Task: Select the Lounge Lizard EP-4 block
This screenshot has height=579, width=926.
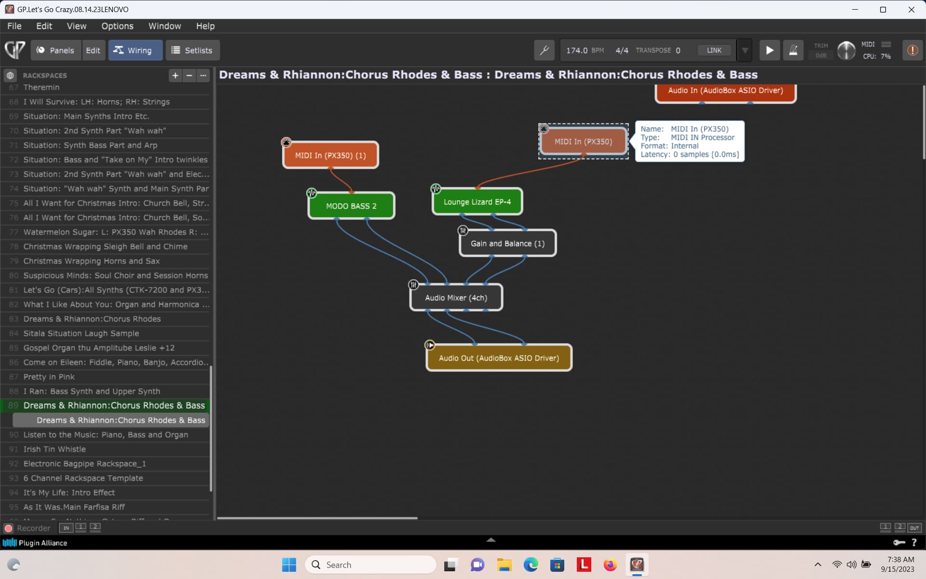Action: [477, 202]
